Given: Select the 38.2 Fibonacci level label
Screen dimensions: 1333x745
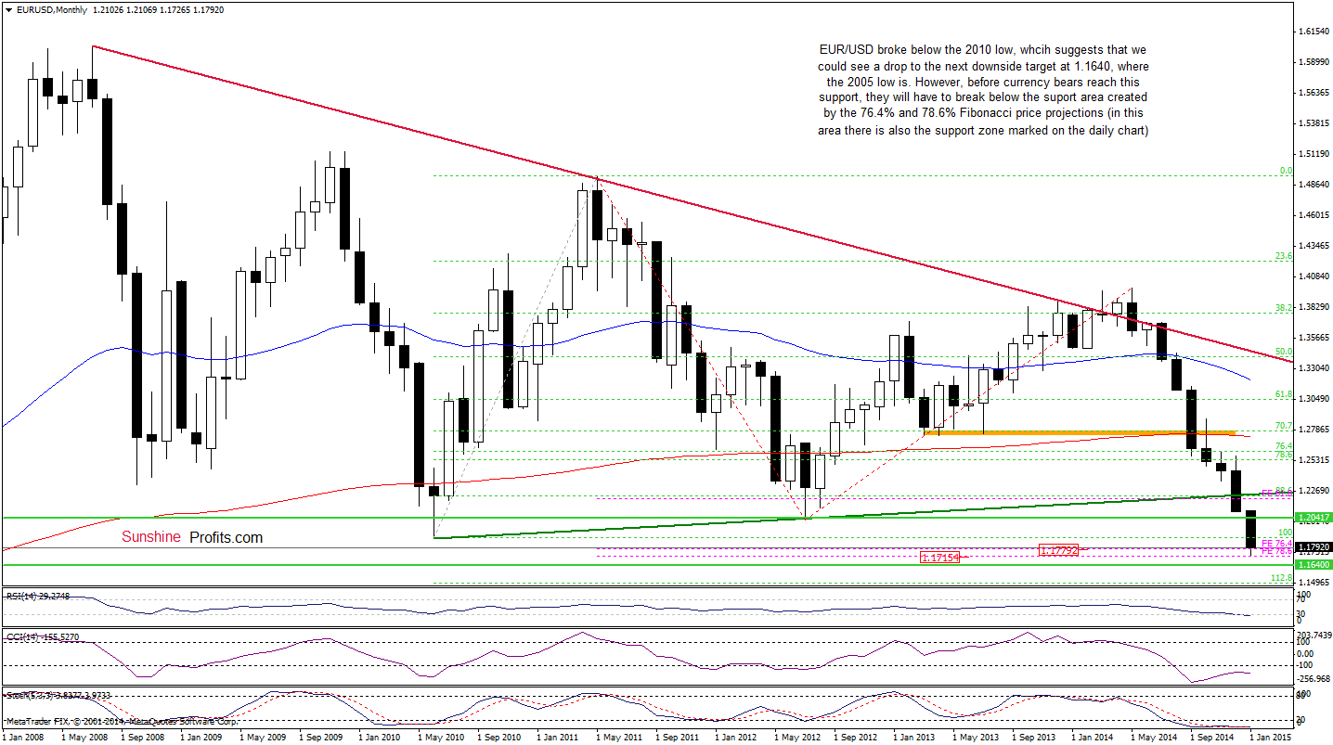Looking at the screenshot, I should click(x=1285, y=307).
